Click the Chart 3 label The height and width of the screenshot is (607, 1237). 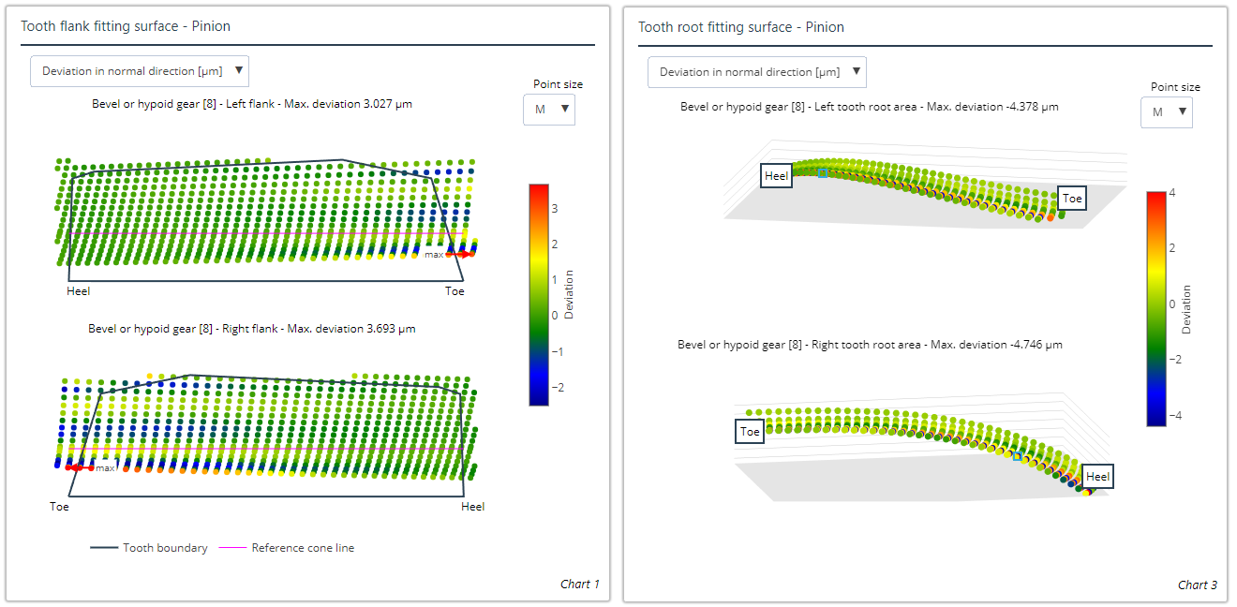(1197, 585)
